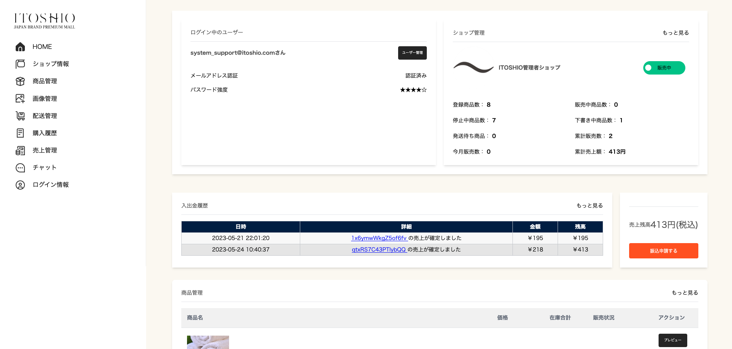Click the orange 振込申請する button
Image resolution: width=732 pixels, height=349 pixels.
click(663, 251)
